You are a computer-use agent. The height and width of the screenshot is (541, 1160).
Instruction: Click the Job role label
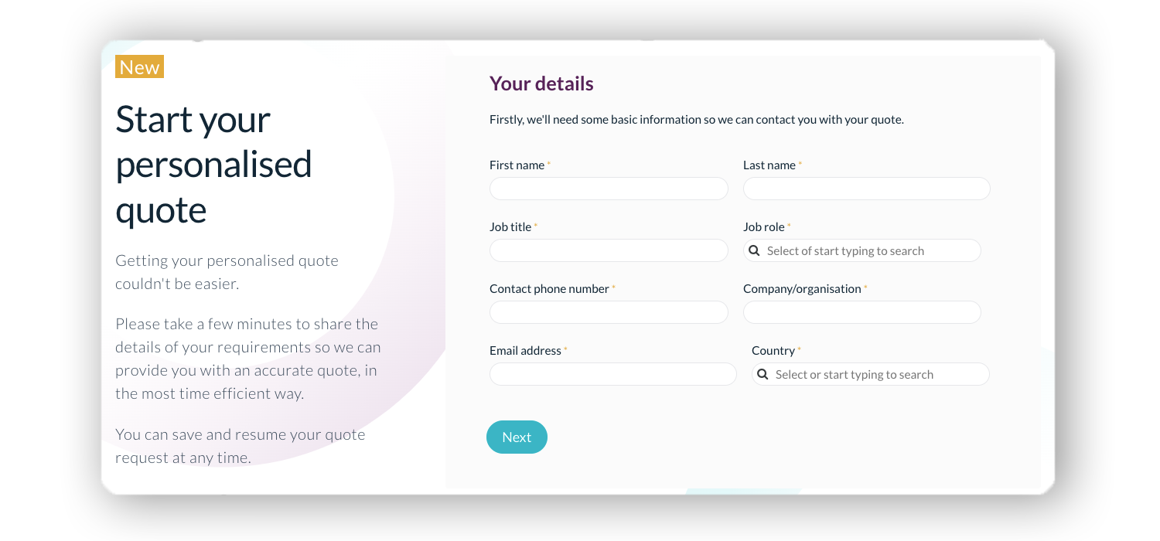763,227
